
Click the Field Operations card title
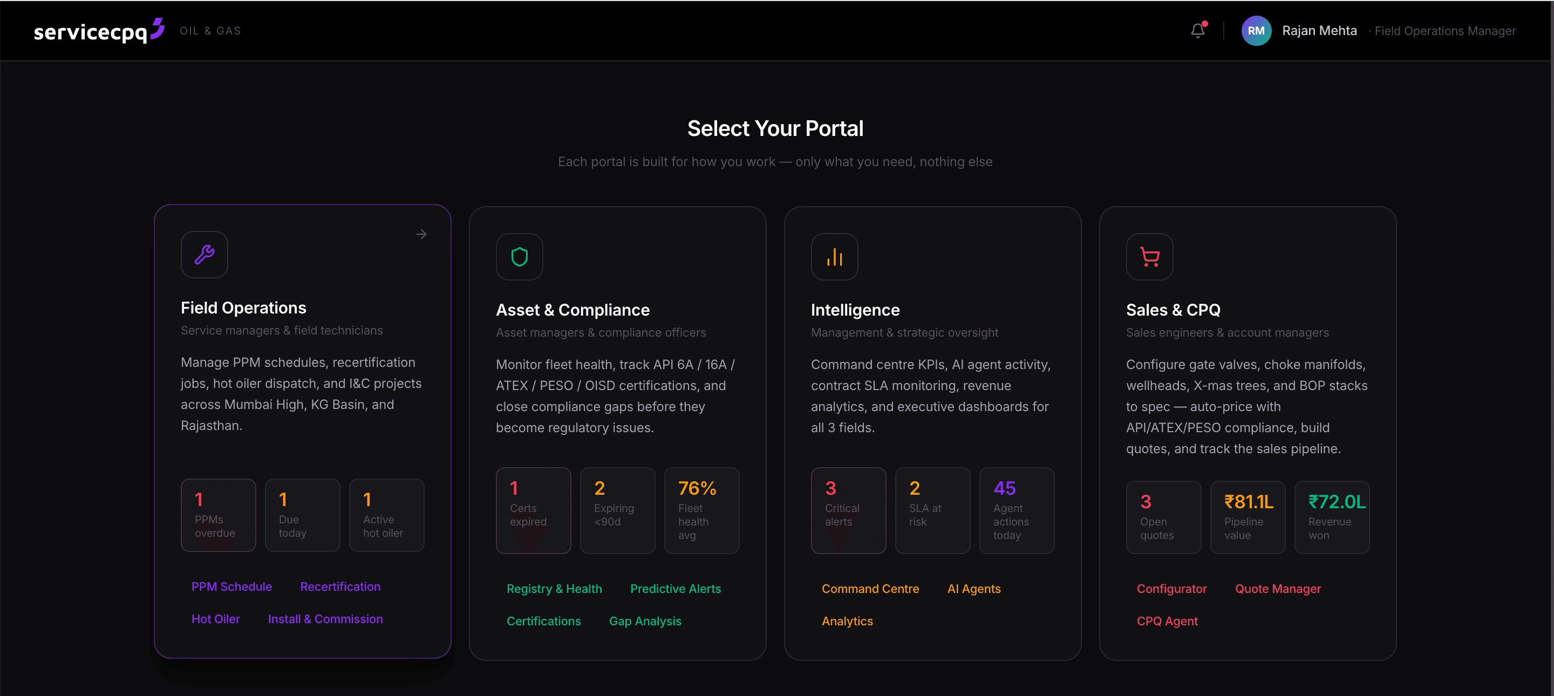coord(243,308)
